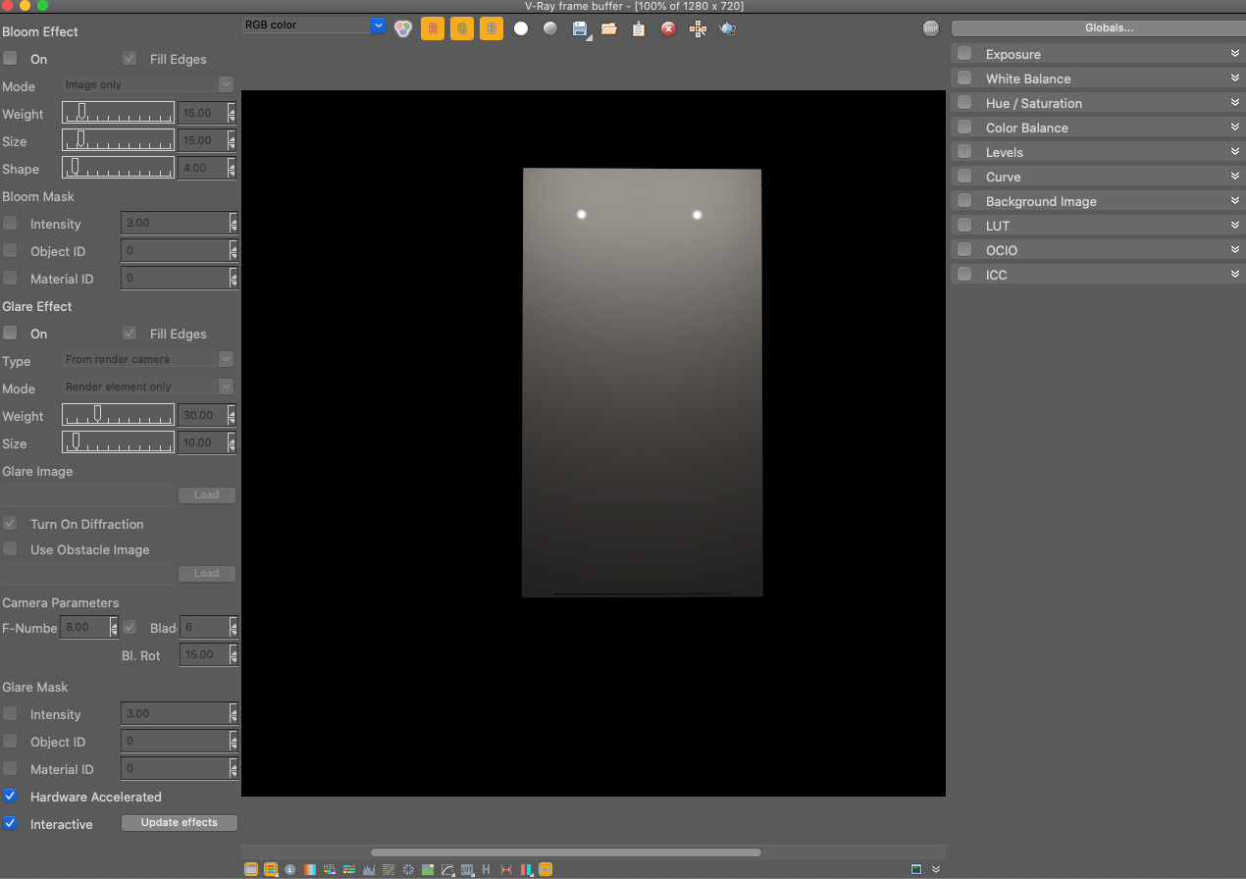
Task: Click the Bl. Rot value field
Action: (x=203, y=654)
